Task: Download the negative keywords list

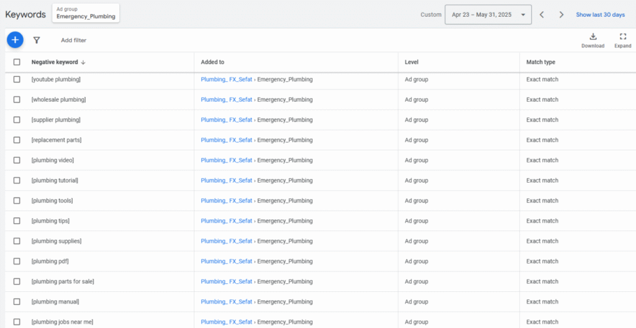Action: (x=593, y=40)
